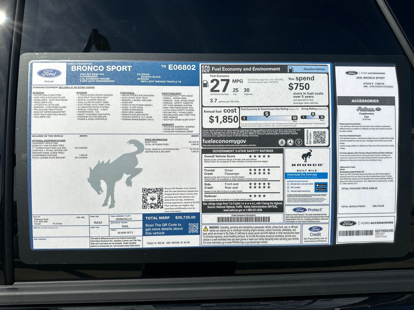Image resolution: width=414 pixels, height=310 pixels.
Task: Select the GPS Location feature icon
Action: [288, 187]
